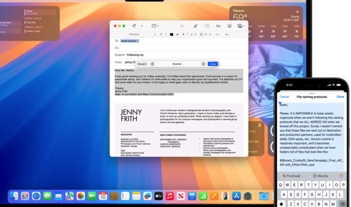Open Reminders from the Dock

pos(125,196)
